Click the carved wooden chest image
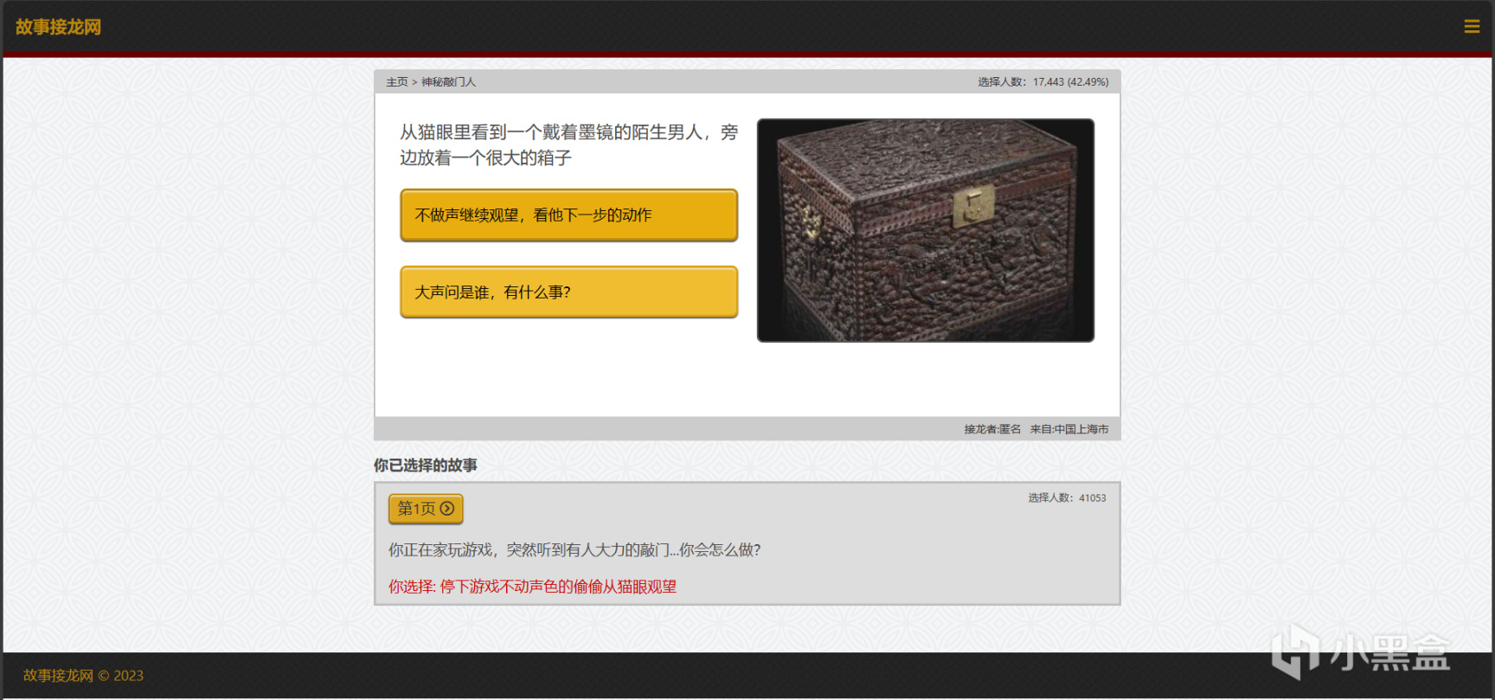The image size is (1495, 700). tap(926, 230)
